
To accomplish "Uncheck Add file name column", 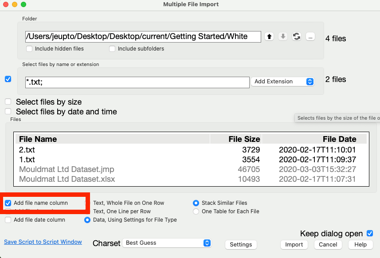I will click(x=8, y=203).
